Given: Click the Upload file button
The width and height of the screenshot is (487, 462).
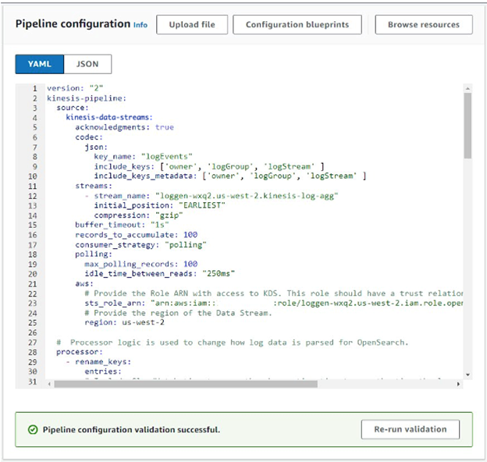Looking at the screenshot, I should pyautogui.click(x=192, y=24).
